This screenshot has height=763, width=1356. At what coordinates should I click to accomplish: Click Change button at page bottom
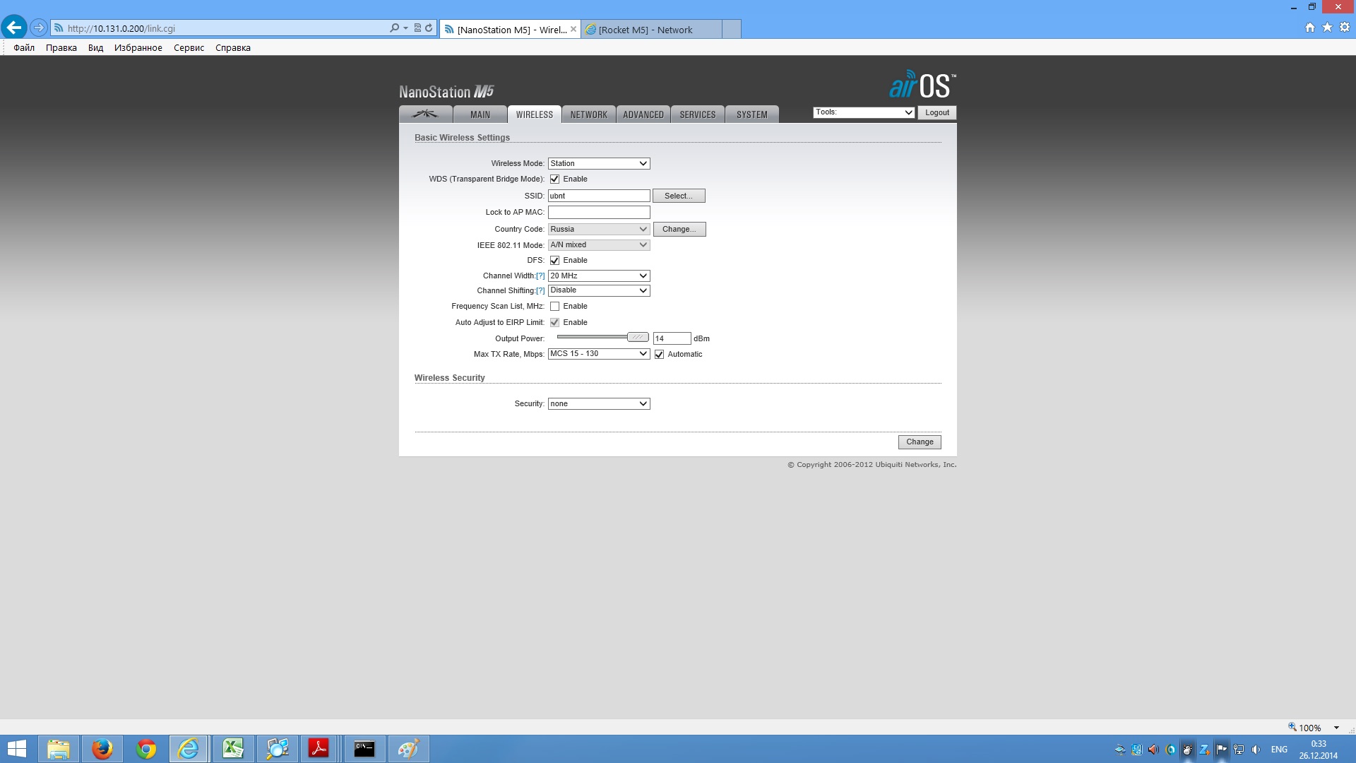920,442
